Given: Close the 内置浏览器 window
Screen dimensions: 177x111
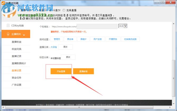Looking at the screenshot, I should coord(171,2).
